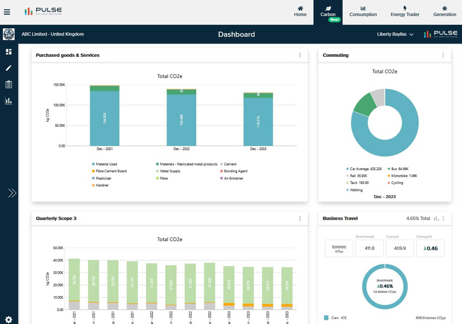Image resolution: width=462 pixels, height=324 pixels.
Task: Click the Business Travel chart view icon
Action: (436, 218)
